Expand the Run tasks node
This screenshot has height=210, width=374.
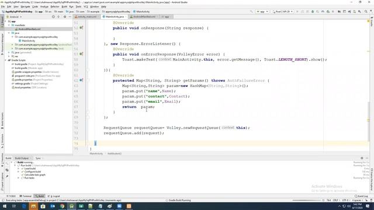pyautogui.click(x=18, y=178)
